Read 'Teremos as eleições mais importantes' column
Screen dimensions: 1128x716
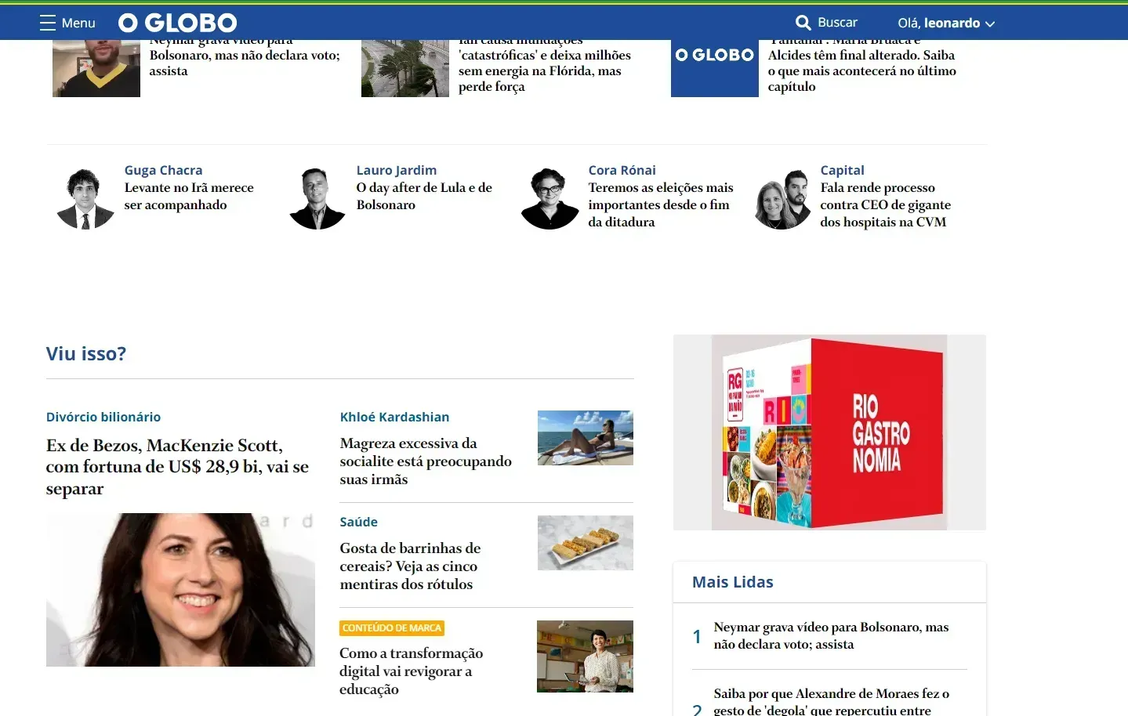pos(661,204)
